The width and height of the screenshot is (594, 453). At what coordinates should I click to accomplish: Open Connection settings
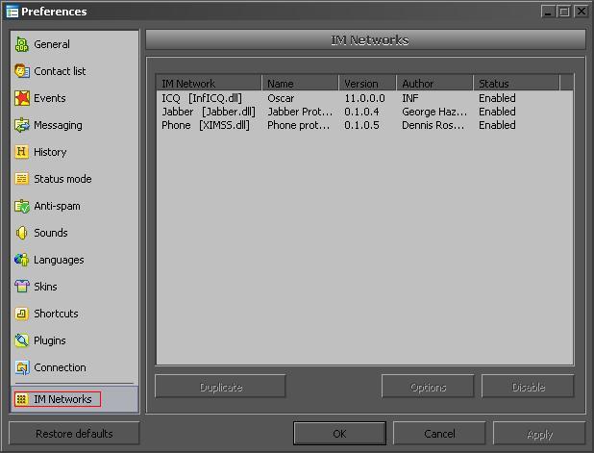pyautogui.click(x=75, y=367)
